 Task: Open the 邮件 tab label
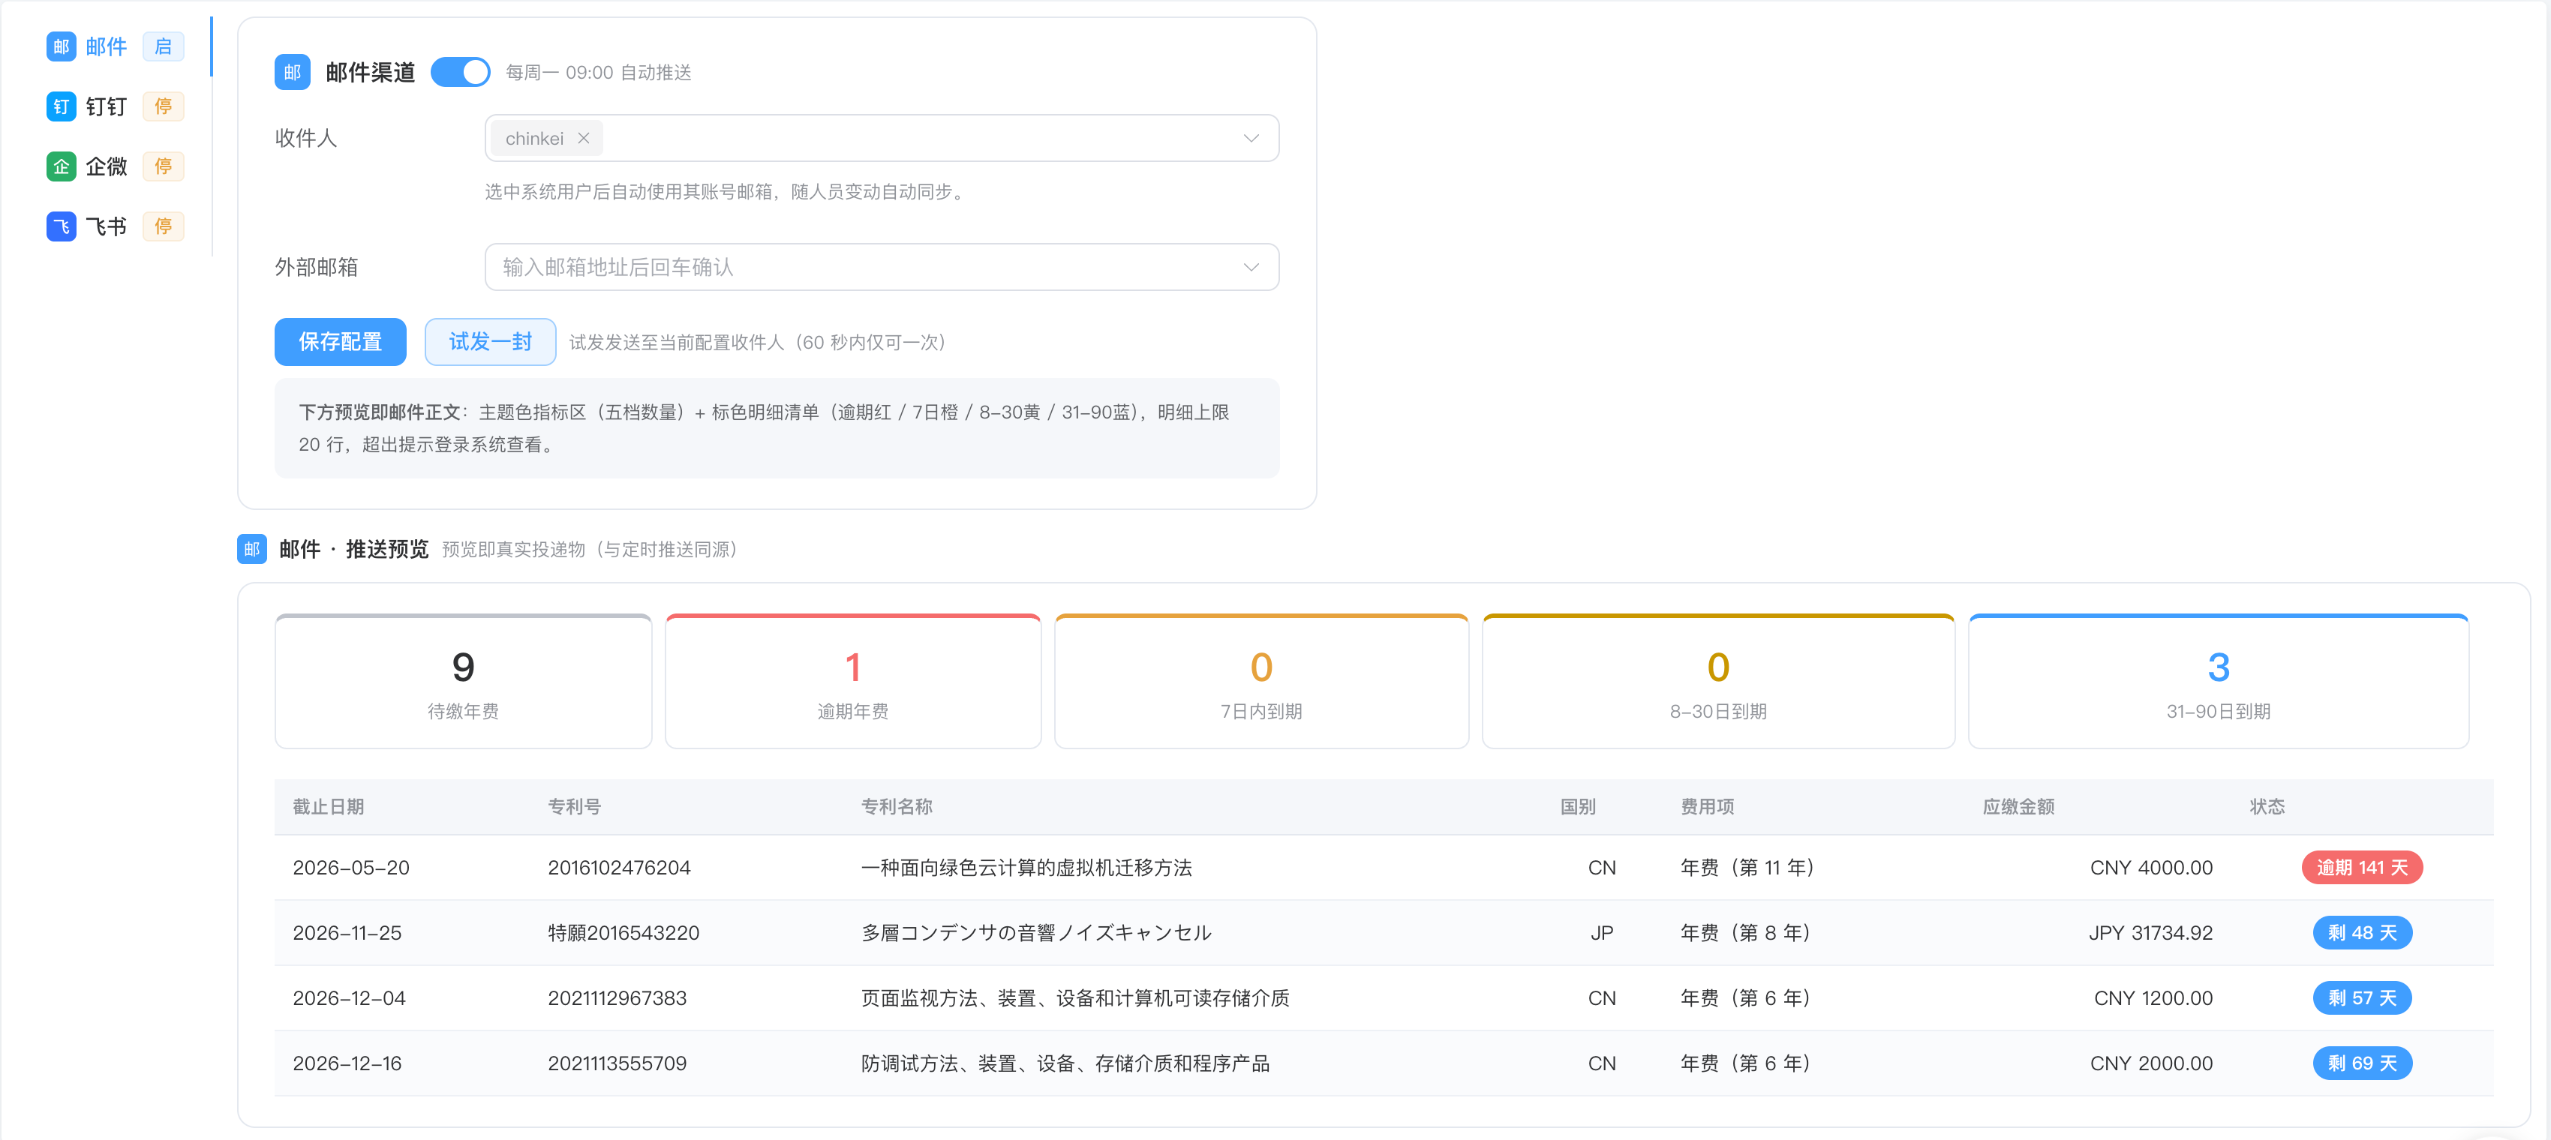click(x=106, y=46)
